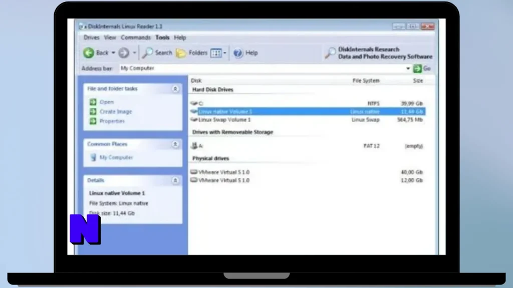Click the Properties arrow icon
Viewport: 513px width, 288px height.
(x=93, y=121)
